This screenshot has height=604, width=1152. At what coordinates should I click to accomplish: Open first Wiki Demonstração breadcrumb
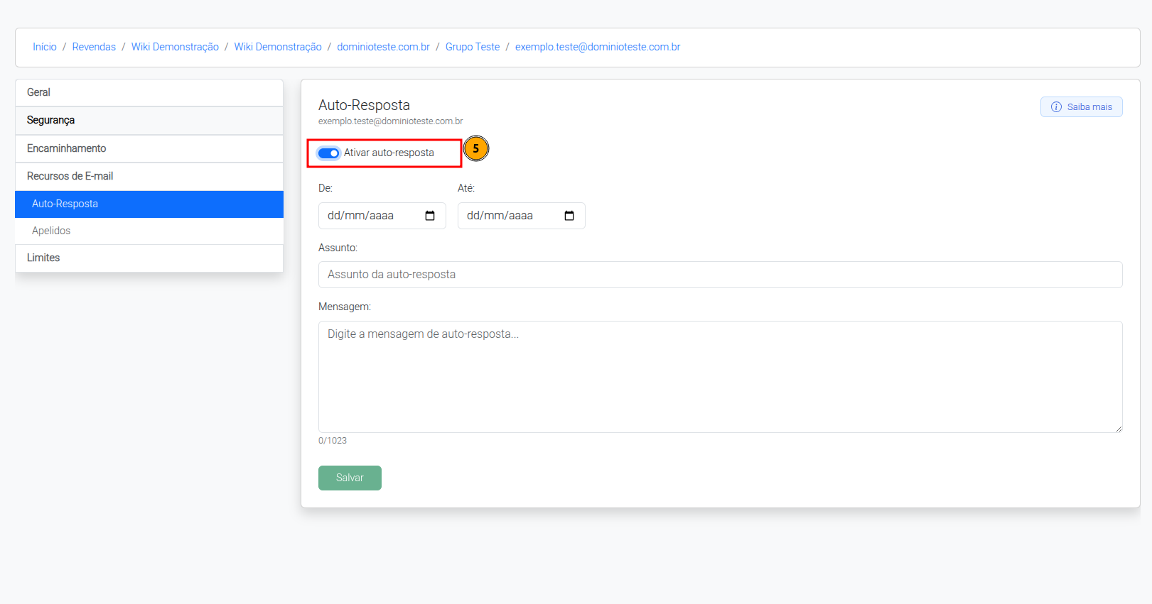click(x=175, y=47)
